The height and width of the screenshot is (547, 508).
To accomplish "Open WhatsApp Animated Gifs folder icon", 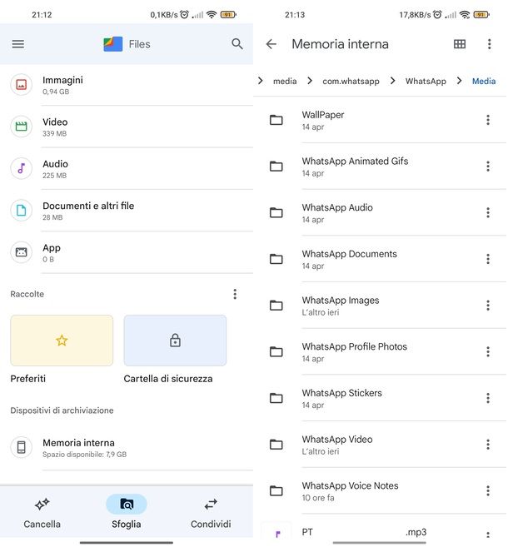I will point(276,167).
